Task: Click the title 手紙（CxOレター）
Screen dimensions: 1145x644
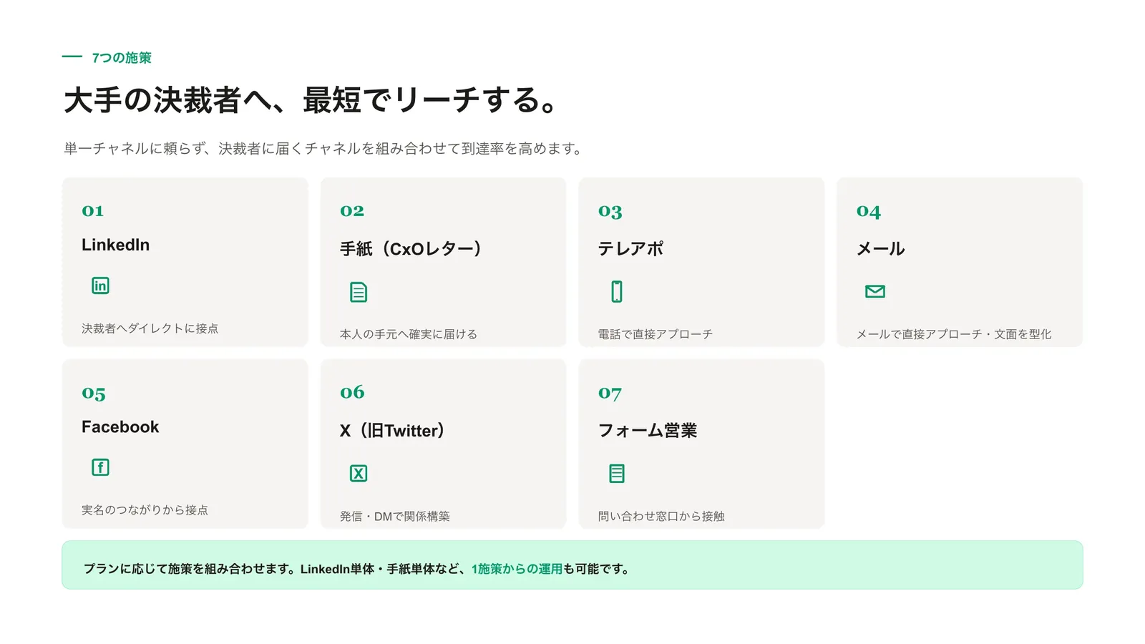Action: click(x=411, y=249)
